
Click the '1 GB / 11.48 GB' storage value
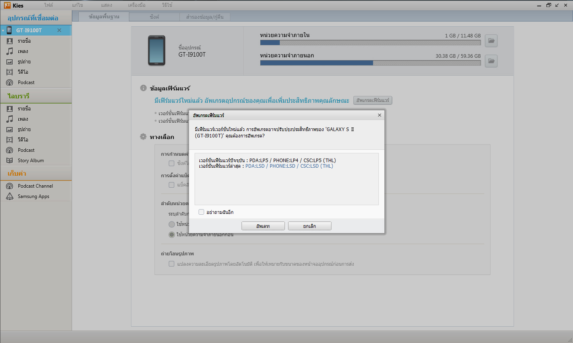coord(463,35)
